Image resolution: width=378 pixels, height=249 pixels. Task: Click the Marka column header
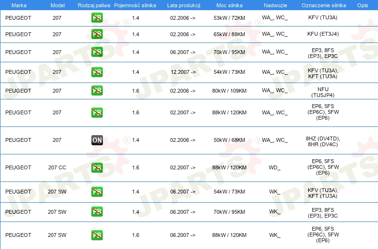[x=19, y=5]
